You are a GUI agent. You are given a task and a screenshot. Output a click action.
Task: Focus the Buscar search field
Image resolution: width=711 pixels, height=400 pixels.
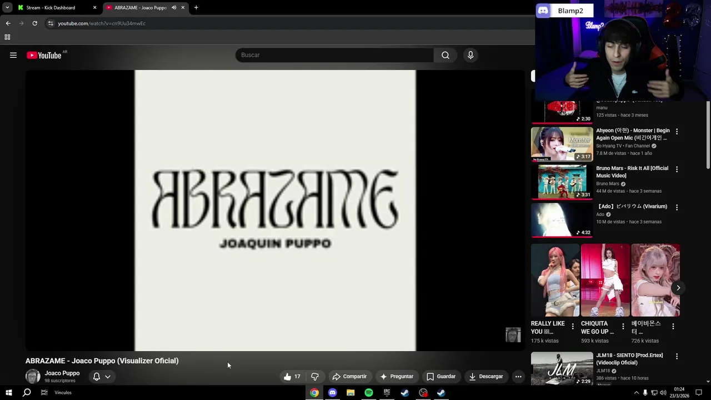(334, 55)
